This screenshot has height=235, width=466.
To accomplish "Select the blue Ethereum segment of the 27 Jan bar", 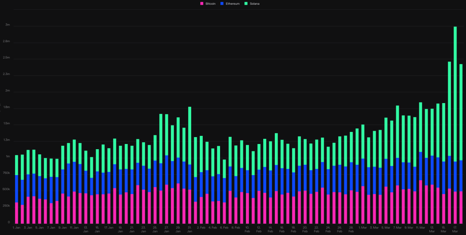I will pos(167,170).
